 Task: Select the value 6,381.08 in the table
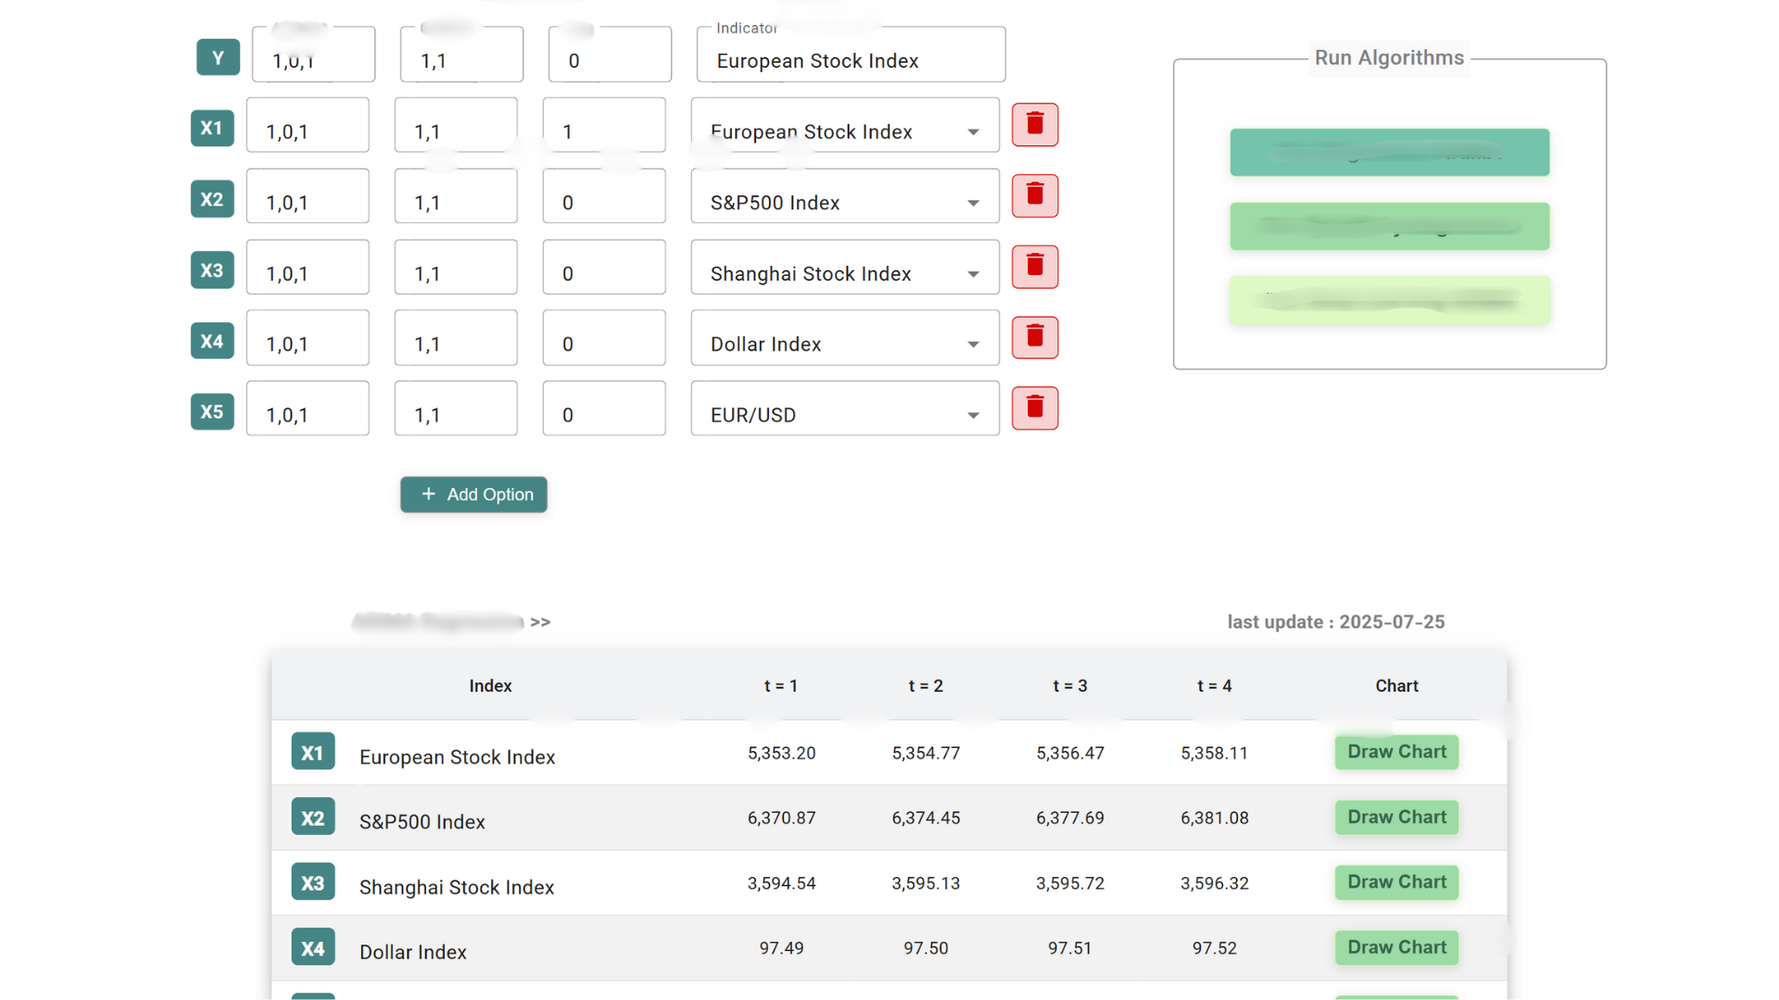pyautogui.click(x=1215, y=818)
